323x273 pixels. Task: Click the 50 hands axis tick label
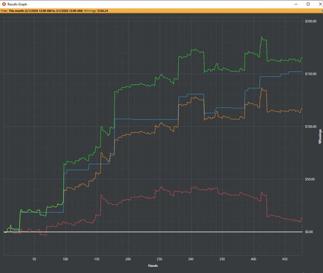pyautogui.click(x=34, y=259)
